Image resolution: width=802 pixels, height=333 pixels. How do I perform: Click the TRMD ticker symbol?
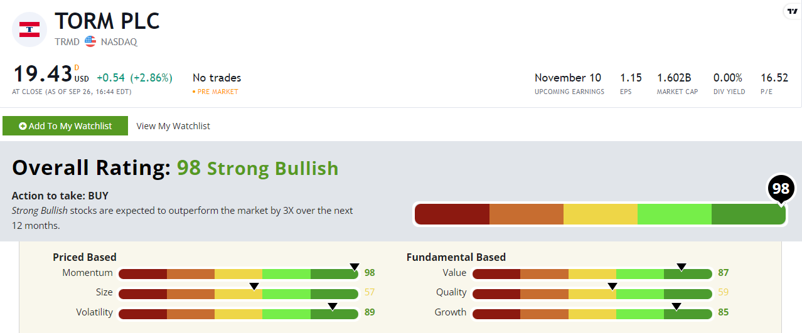(x=67, y=42)
